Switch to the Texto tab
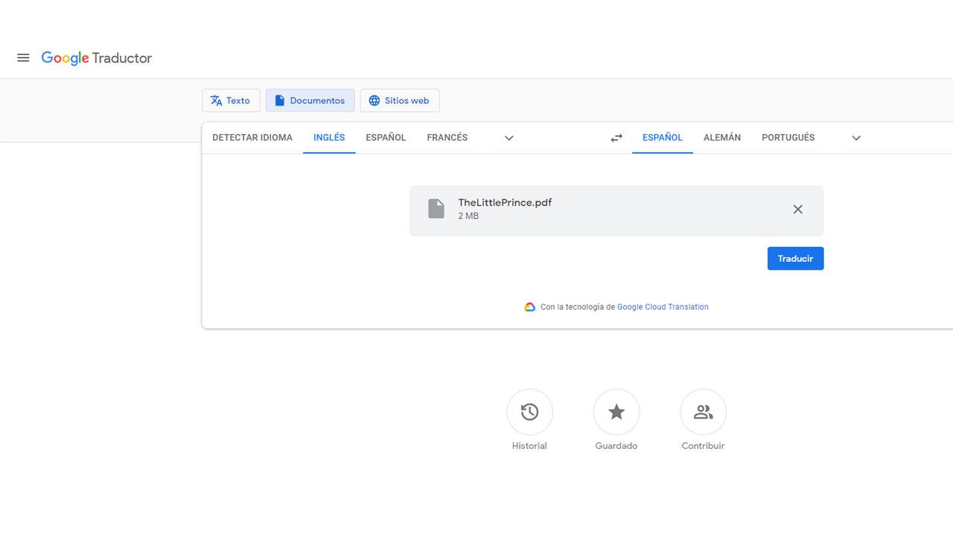Screen dimensions: 953x536 pyautogui.click(x=231, y=100)
